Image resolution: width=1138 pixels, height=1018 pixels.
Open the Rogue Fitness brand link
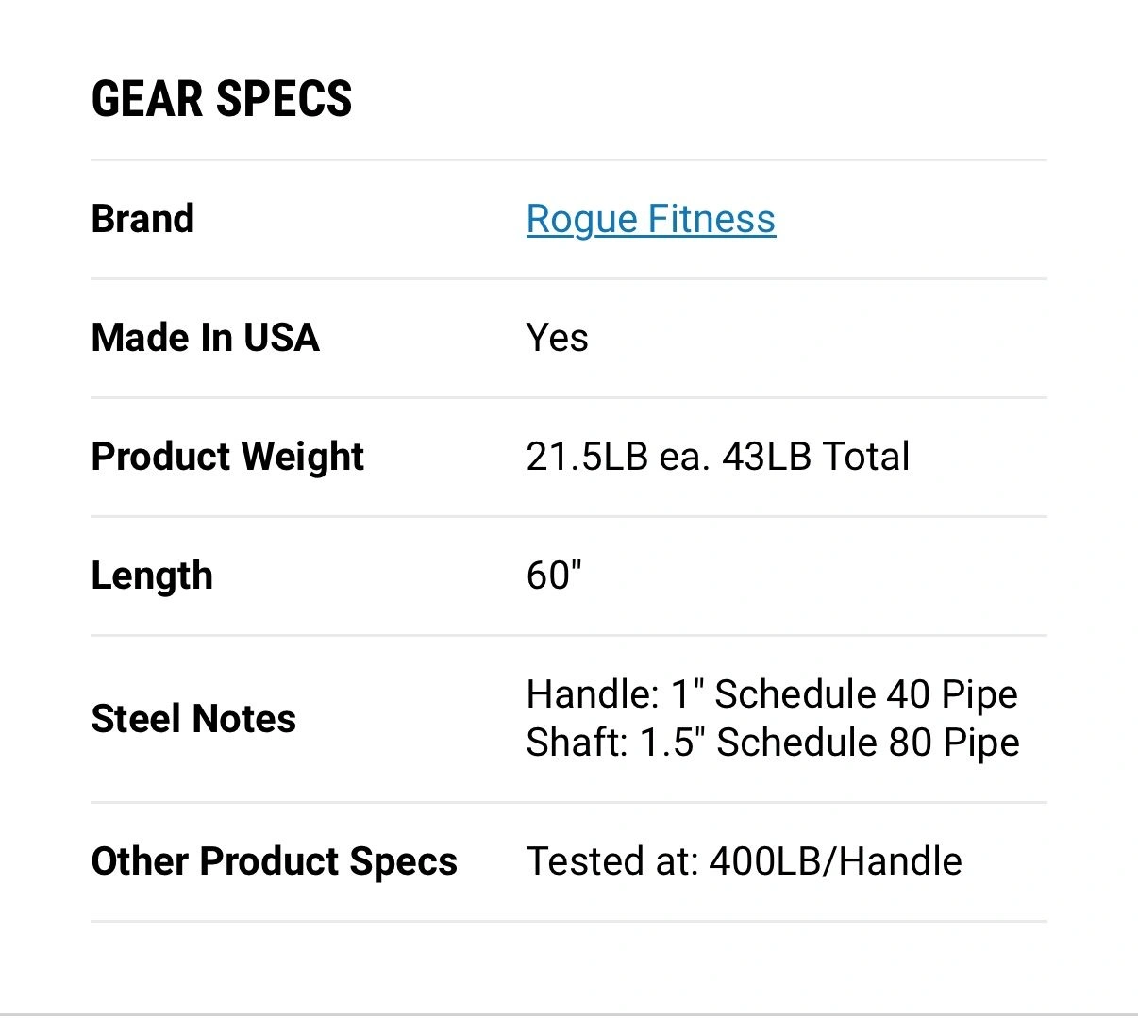(x=650, y=219)
